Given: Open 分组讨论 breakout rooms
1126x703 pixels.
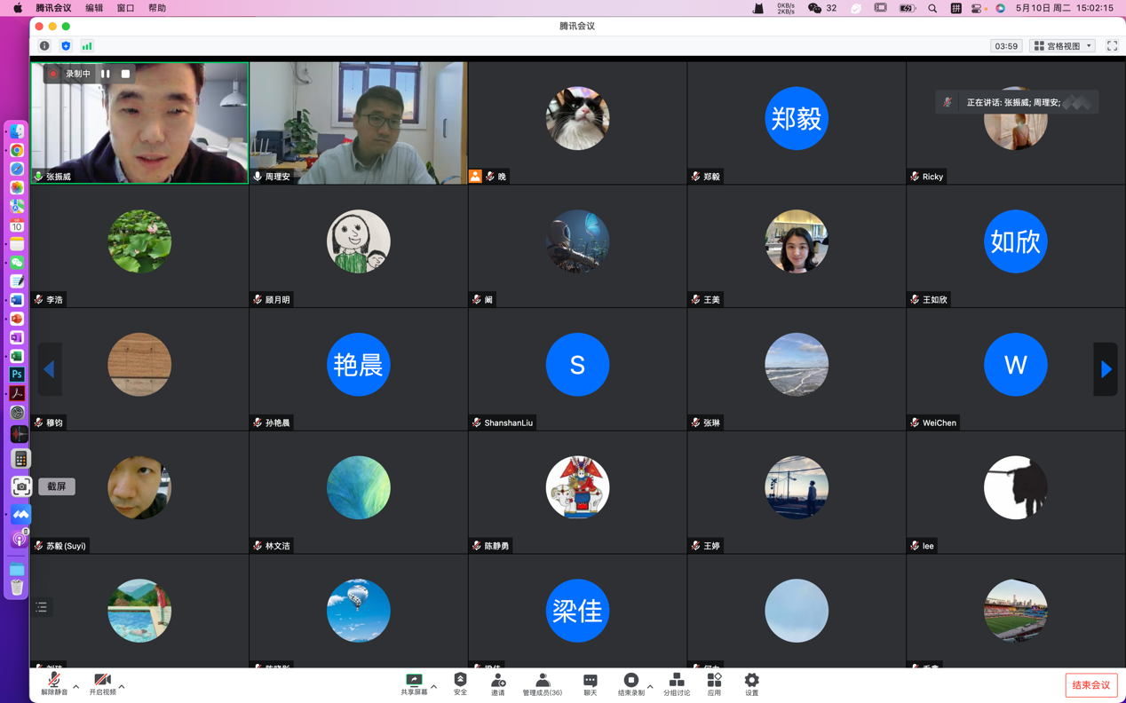Looking at the screenshot, I should tap(676, 683).
